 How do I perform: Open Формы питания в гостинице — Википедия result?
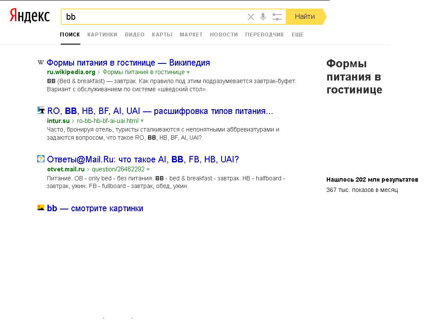128,63
